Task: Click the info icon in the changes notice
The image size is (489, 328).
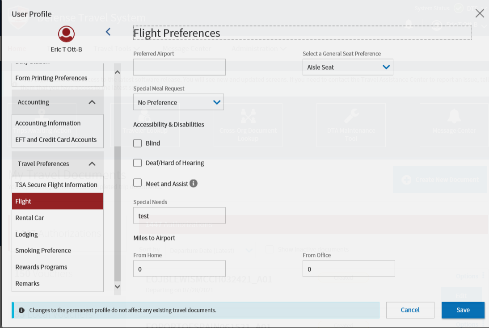Action: 21,310
